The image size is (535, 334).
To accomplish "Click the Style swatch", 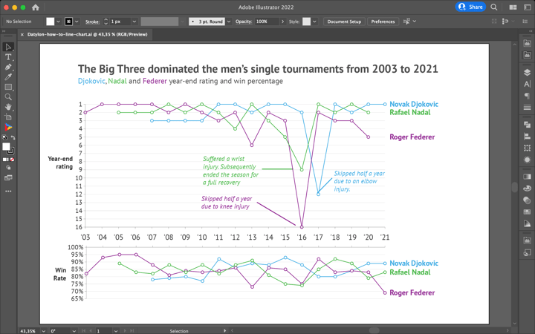I will pos(307,22).
